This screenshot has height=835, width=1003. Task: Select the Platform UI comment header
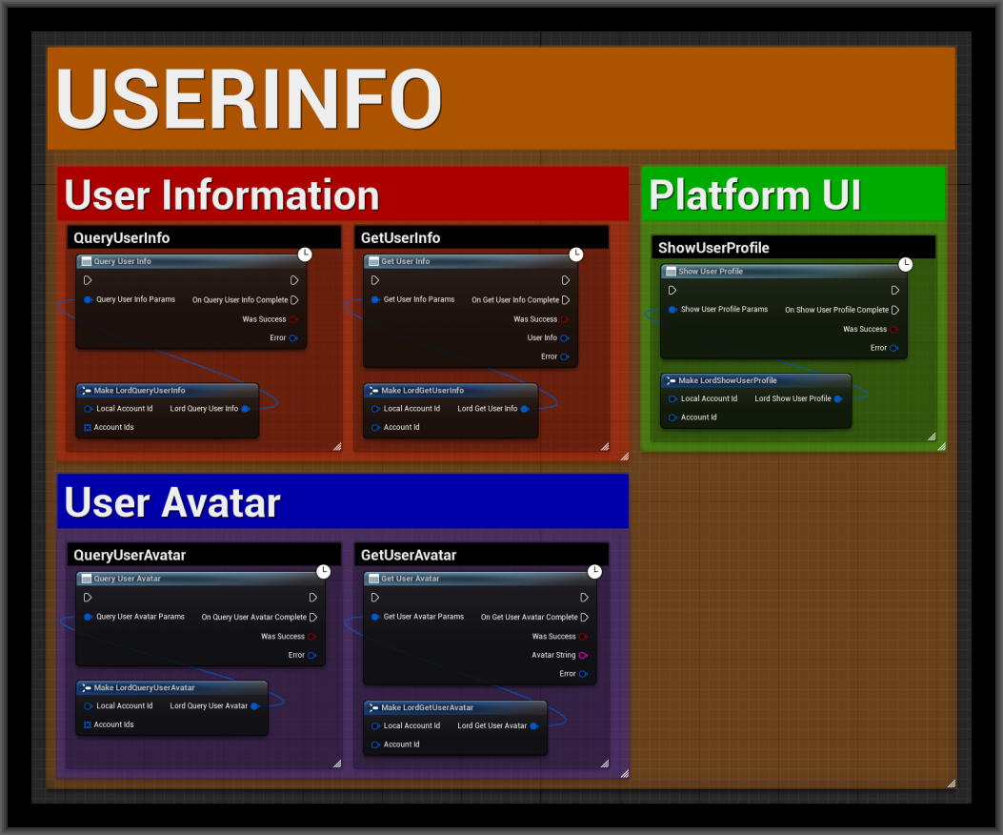[x=792, y=194]
